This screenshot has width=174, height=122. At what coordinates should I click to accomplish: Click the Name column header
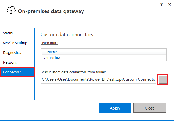pyautogui.click(x=52, y=52)
